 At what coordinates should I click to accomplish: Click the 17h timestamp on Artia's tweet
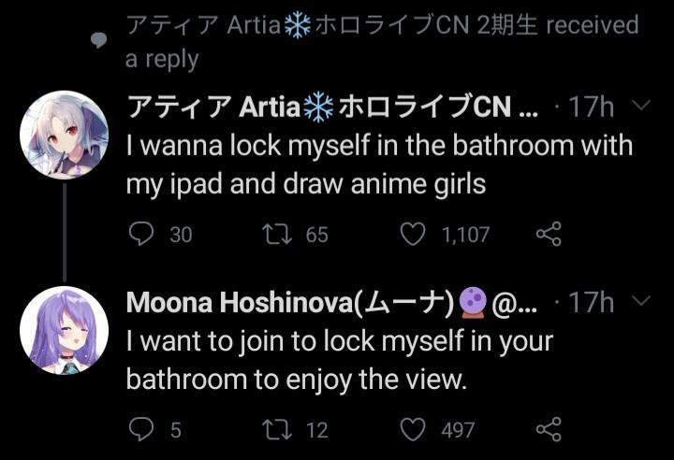pos(590,108)
